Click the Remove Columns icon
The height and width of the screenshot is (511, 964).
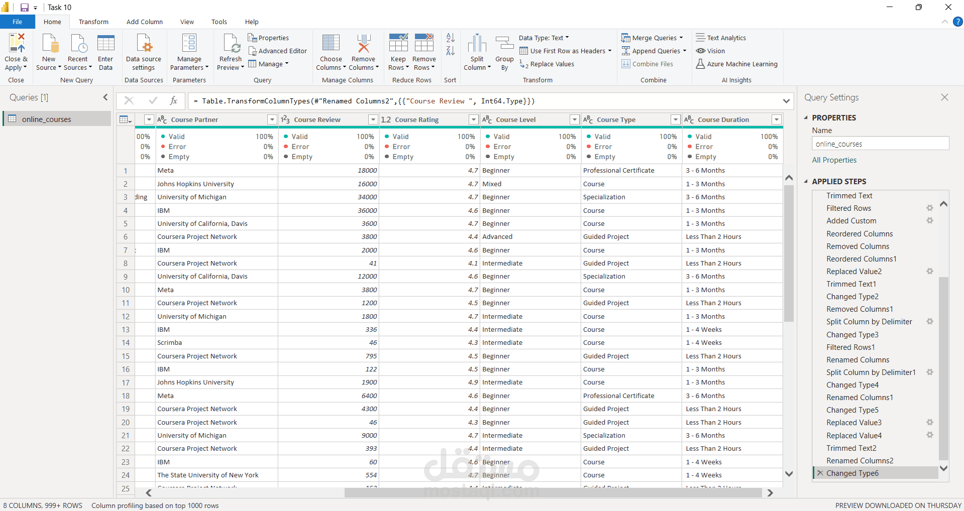364,44
